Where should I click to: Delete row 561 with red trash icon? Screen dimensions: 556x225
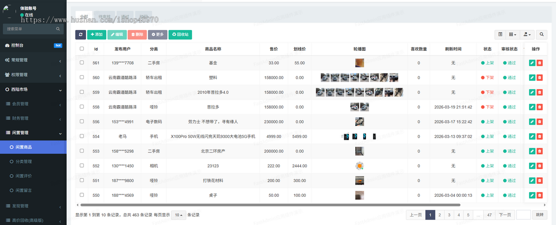[539, 63]
